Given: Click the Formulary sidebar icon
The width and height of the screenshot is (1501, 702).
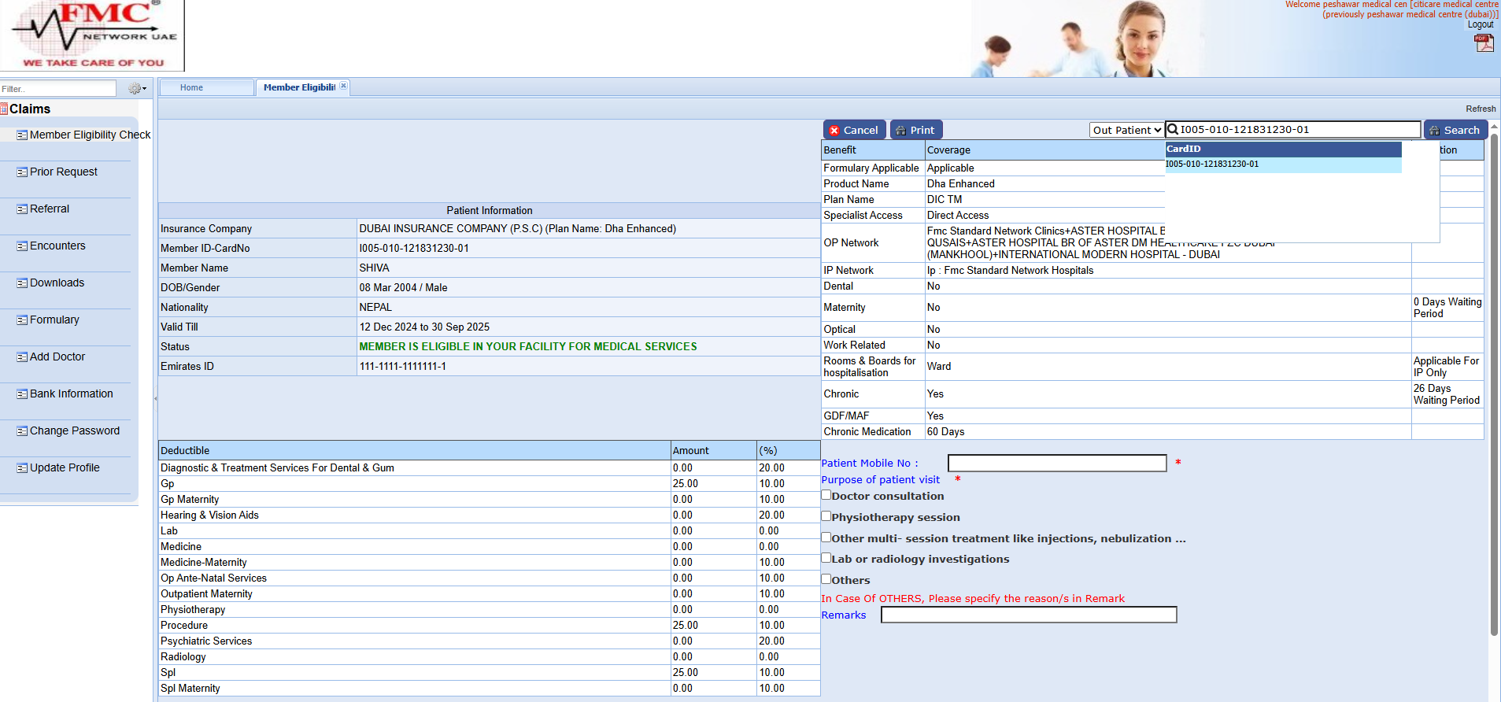Looking at the screenshot, I should point(22,320).
